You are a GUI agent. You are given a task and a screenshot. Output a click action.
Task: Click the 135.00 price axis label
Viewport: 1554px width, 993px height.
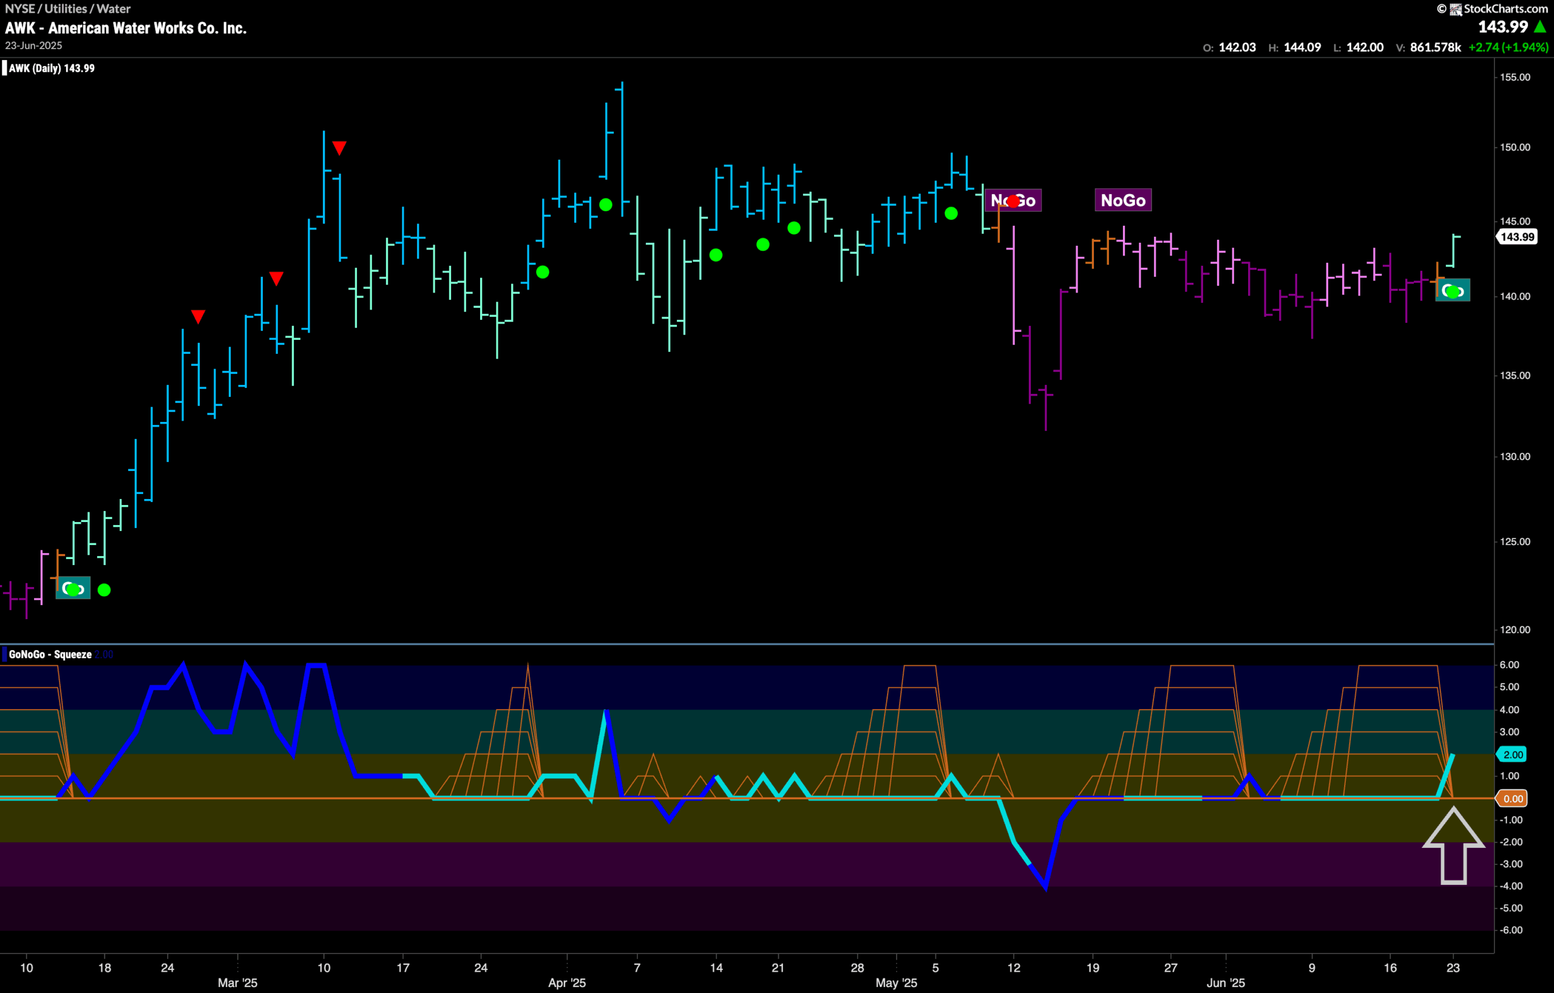(1515, 376)
